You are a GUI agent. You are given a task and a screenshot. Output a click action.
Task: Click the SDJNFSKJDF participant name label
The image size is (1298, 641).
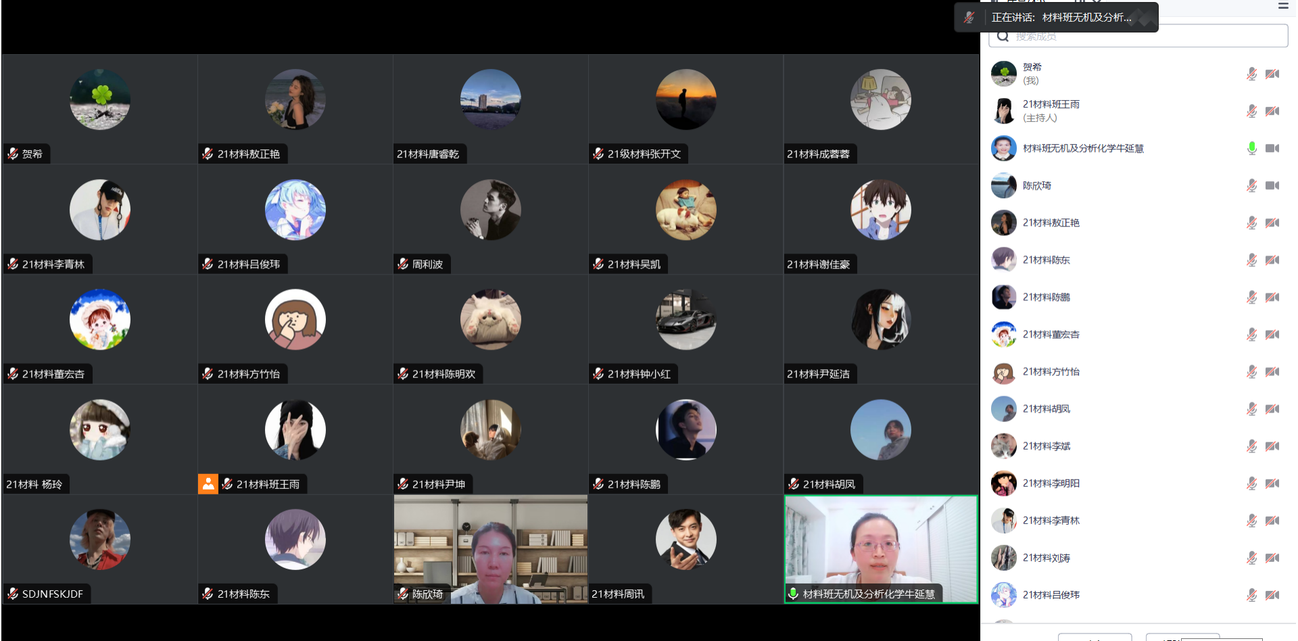point(52,594)
